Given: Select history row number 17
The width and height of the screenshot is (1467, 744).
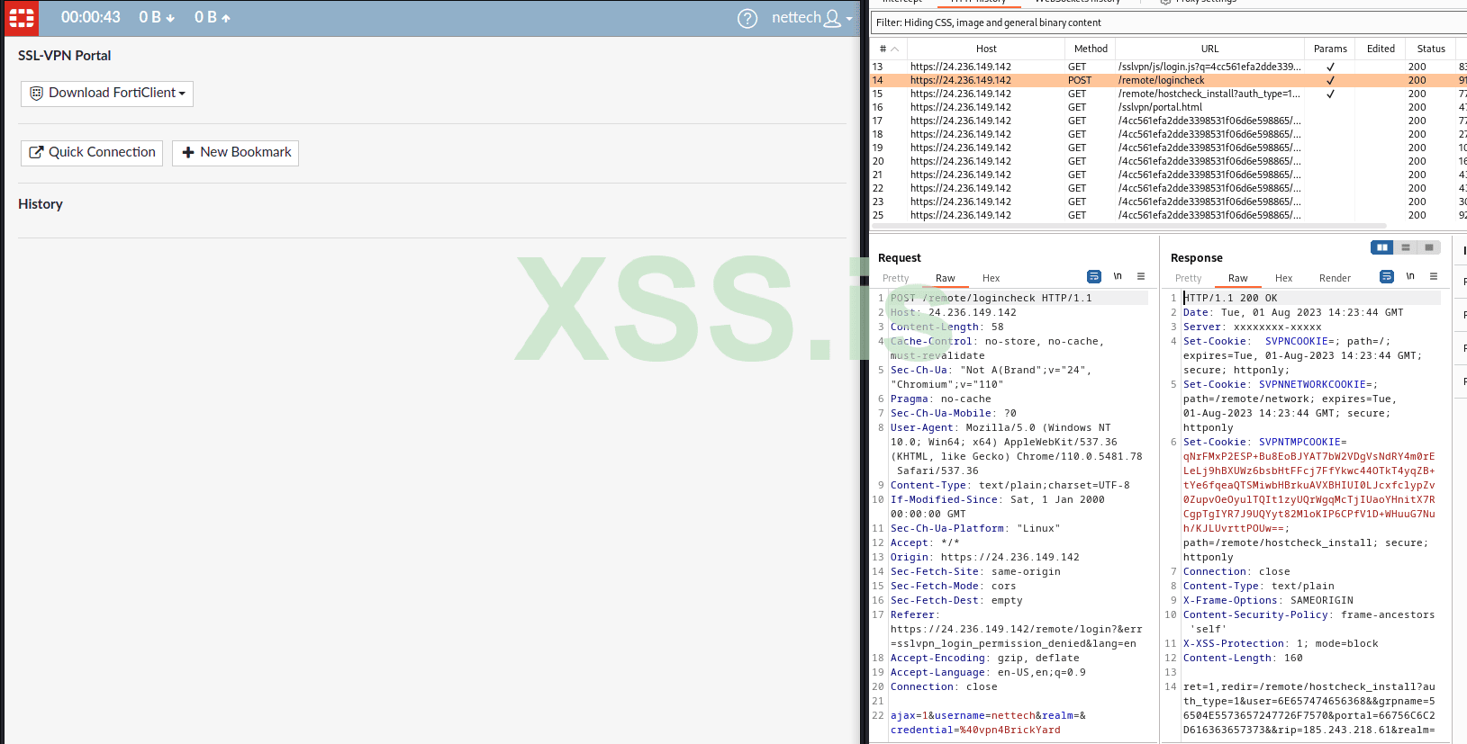Looking at the screenshot, I should point(1169,121).
